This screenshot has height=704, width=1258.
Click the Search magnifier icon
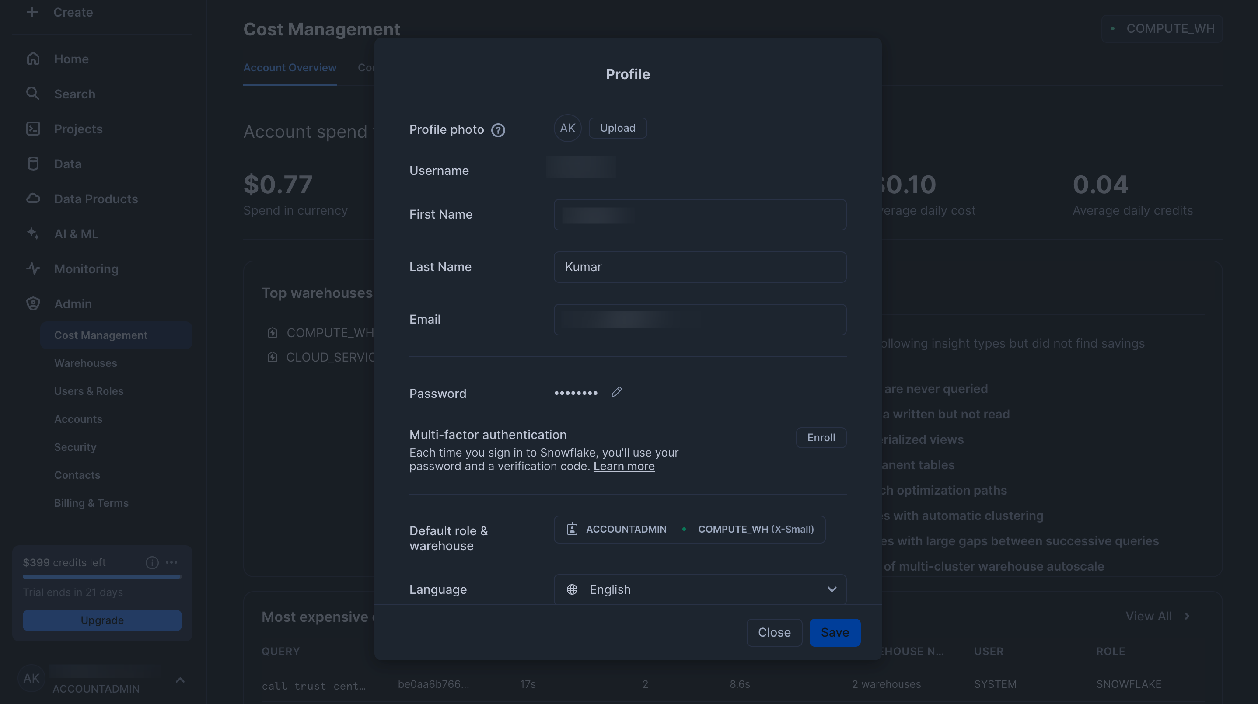[x=33, y=94]
